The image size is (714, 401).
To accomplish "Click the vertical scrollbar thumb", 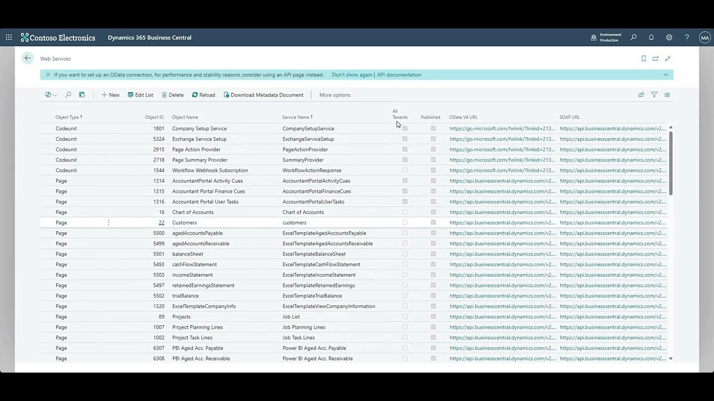I will 670,163.
